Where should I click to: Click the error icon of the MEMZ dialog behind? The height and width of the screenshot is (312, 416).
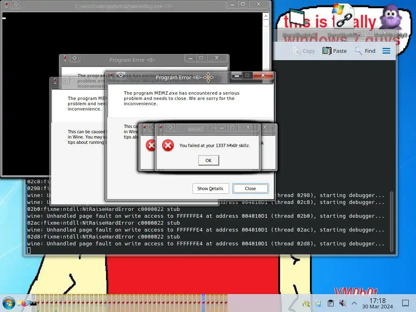(150, 145)
